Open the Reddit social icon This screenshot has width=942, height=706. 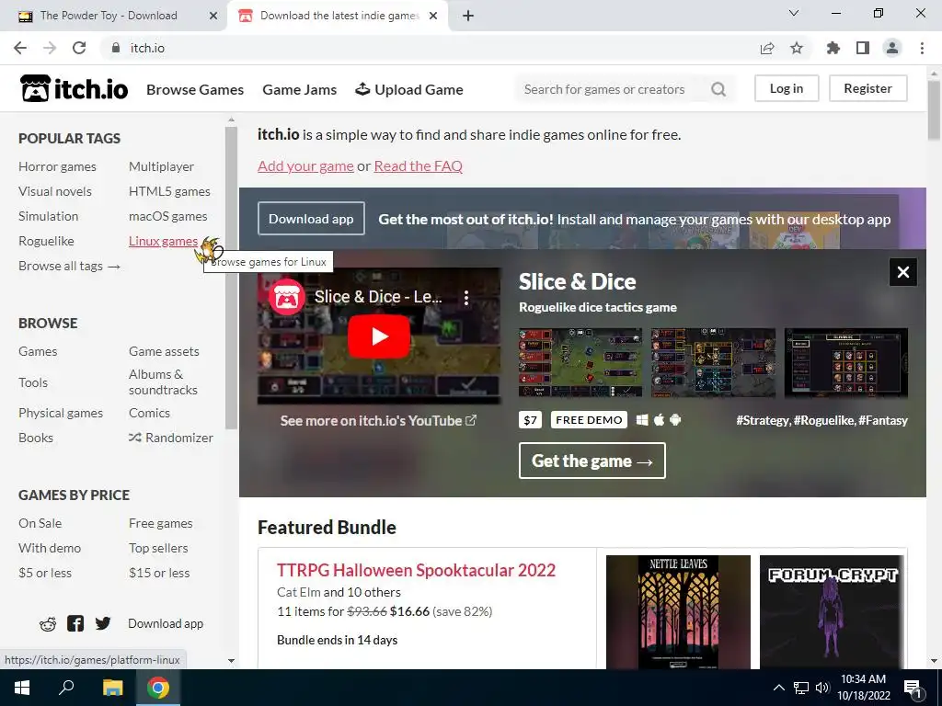tap(48, 624)
